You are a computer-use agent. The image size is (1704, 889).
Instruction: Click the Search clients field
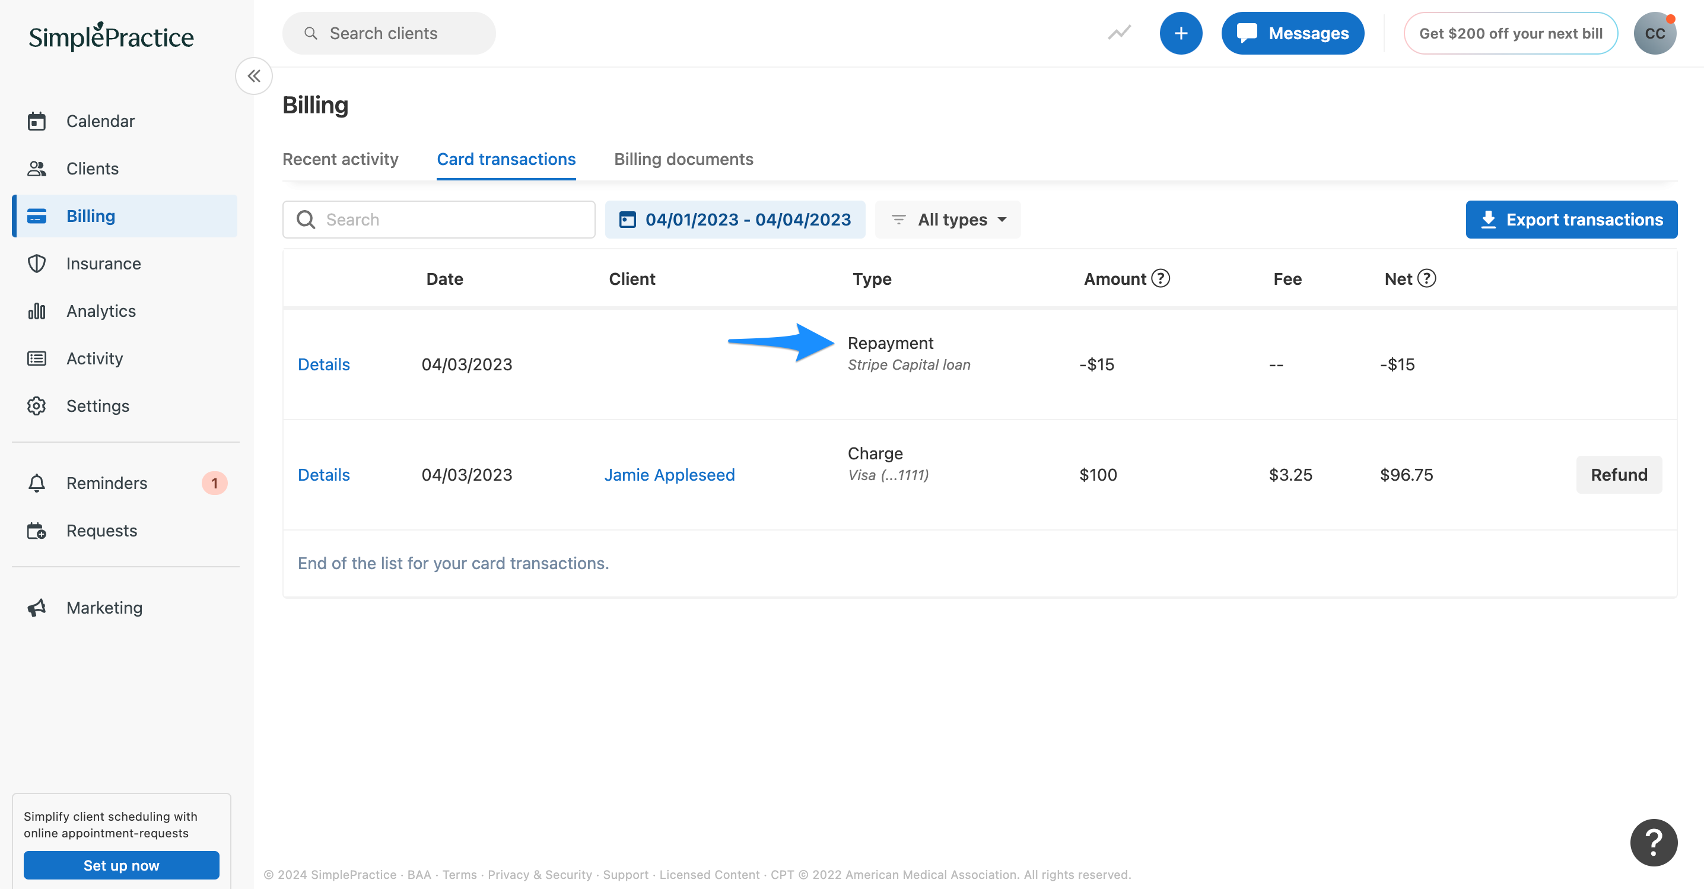pos(389,33)
